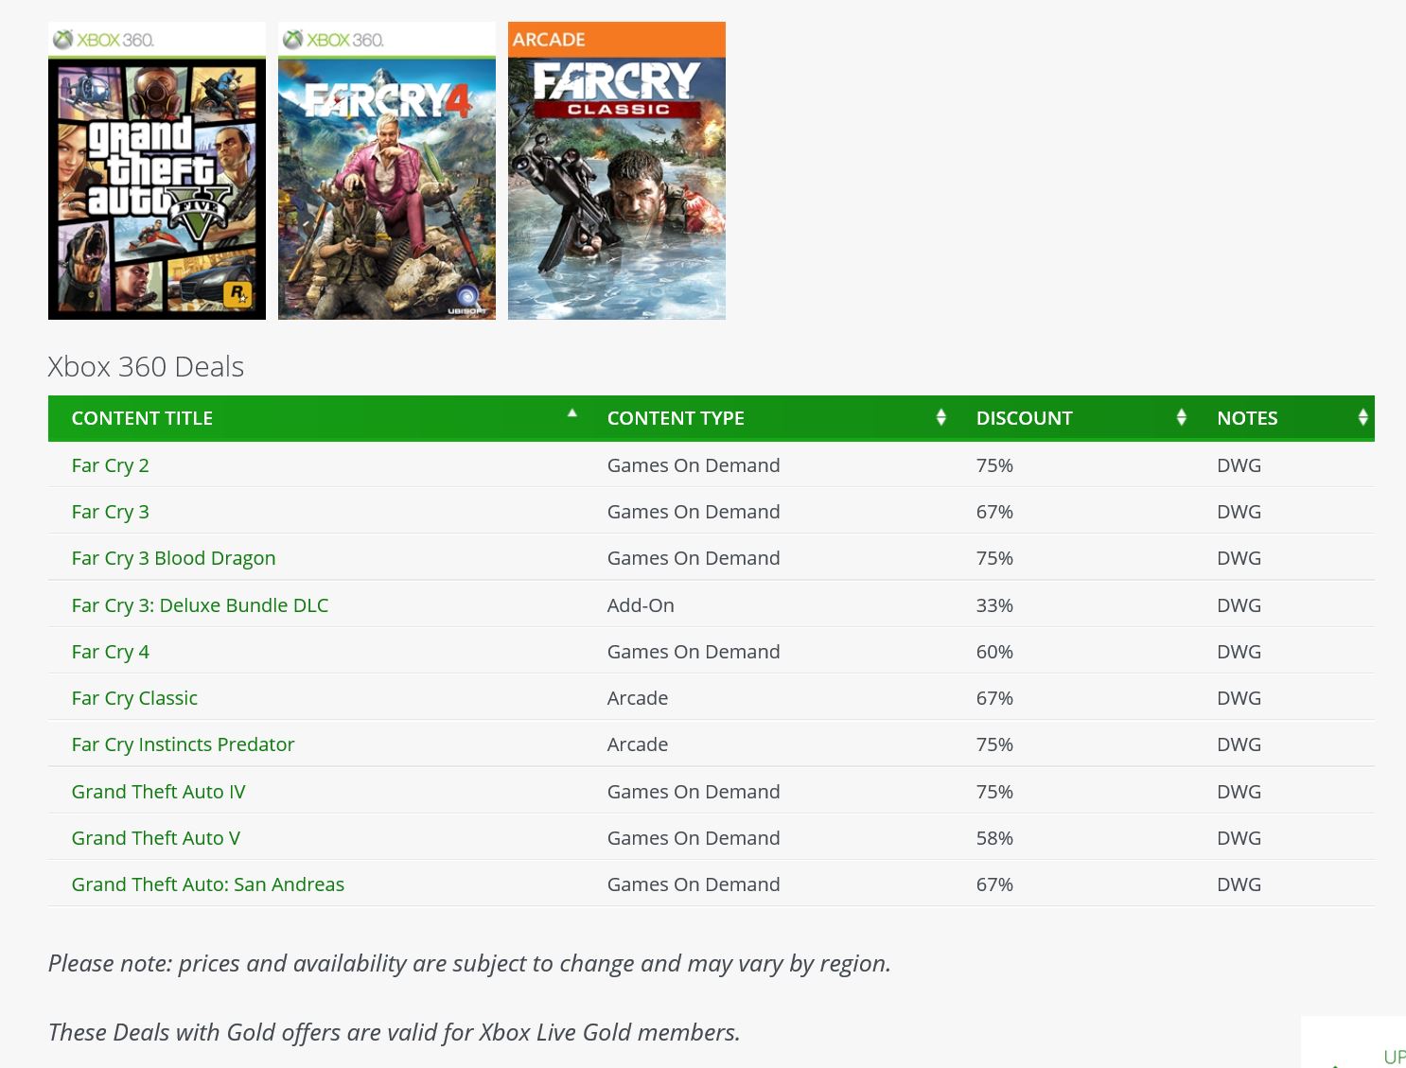Click DWG note in Grand Theft Auto IV row

[1239, 792]
